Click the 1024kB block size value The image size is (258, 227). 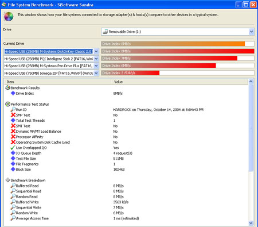[x=119, y=170]
